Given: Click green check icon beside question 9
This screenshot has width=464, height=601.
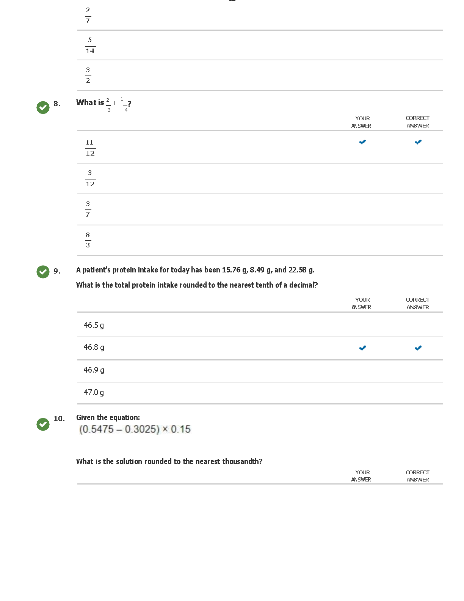Looking at the screenshot, I should point(43,272).
